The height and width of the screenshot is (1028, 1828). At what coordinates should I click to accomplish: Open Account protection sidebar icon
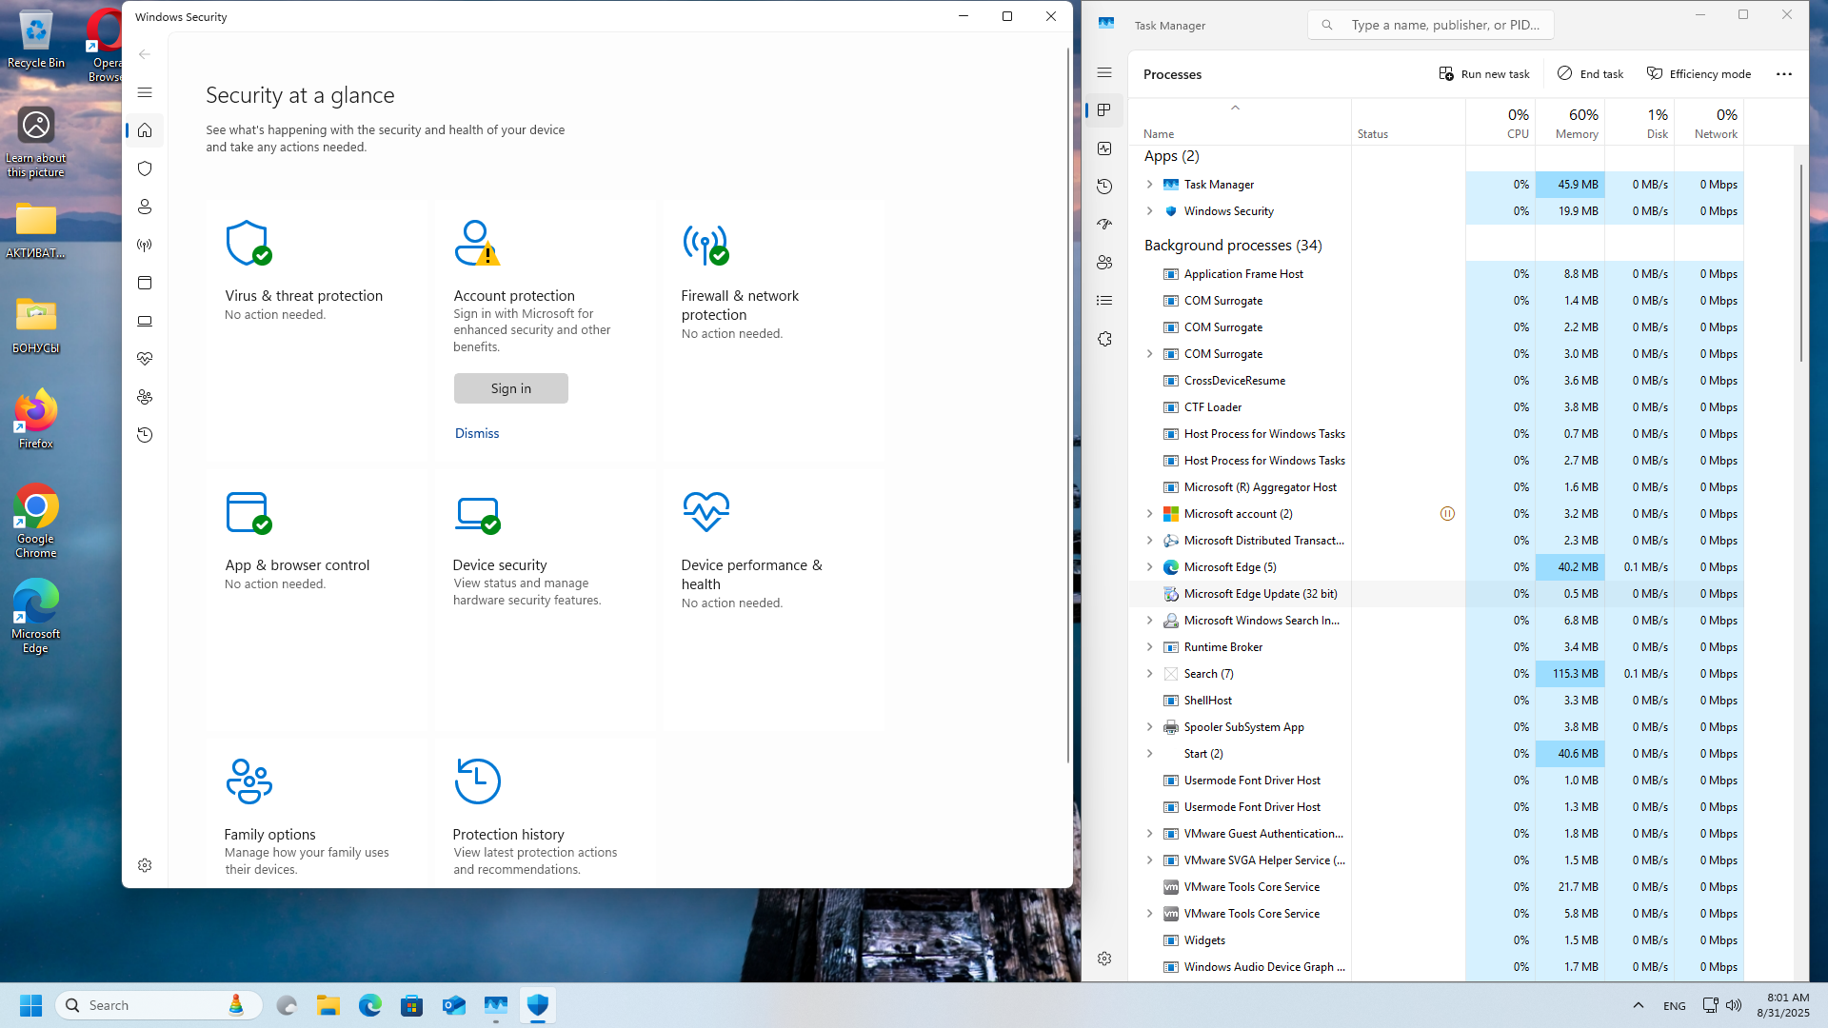(x=145, y=207)
